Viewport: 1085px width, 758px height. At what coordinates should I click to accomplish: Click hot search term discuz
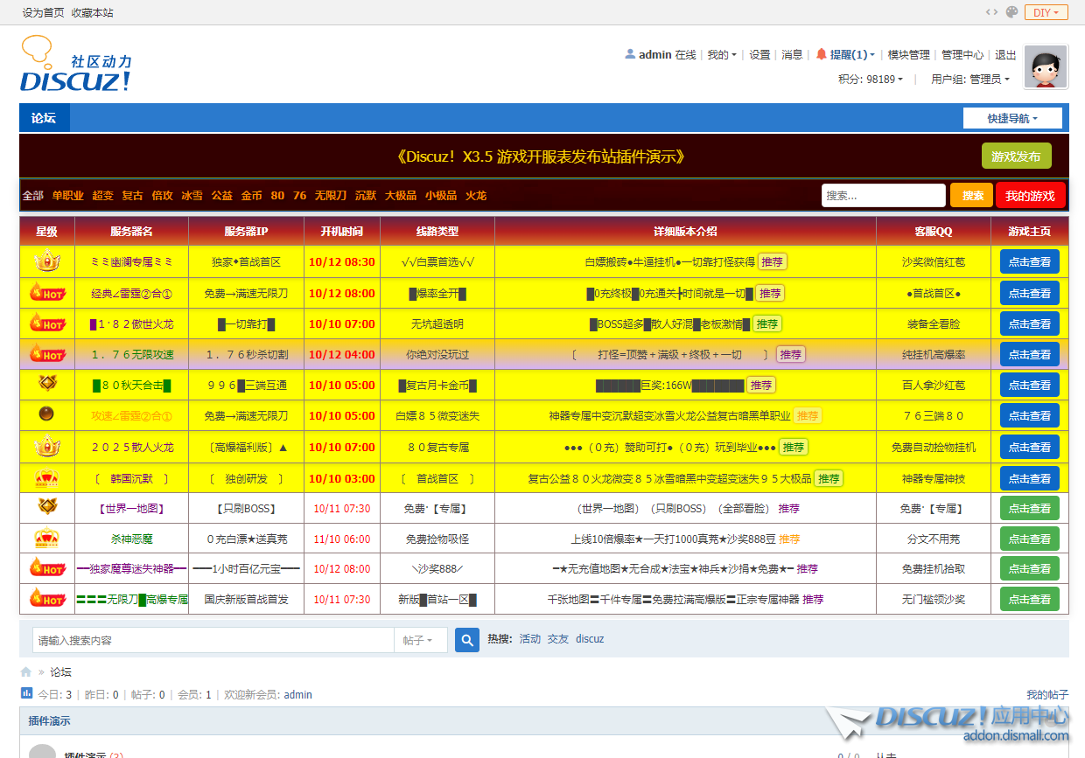pyautogui.click(x=590, y=639)
